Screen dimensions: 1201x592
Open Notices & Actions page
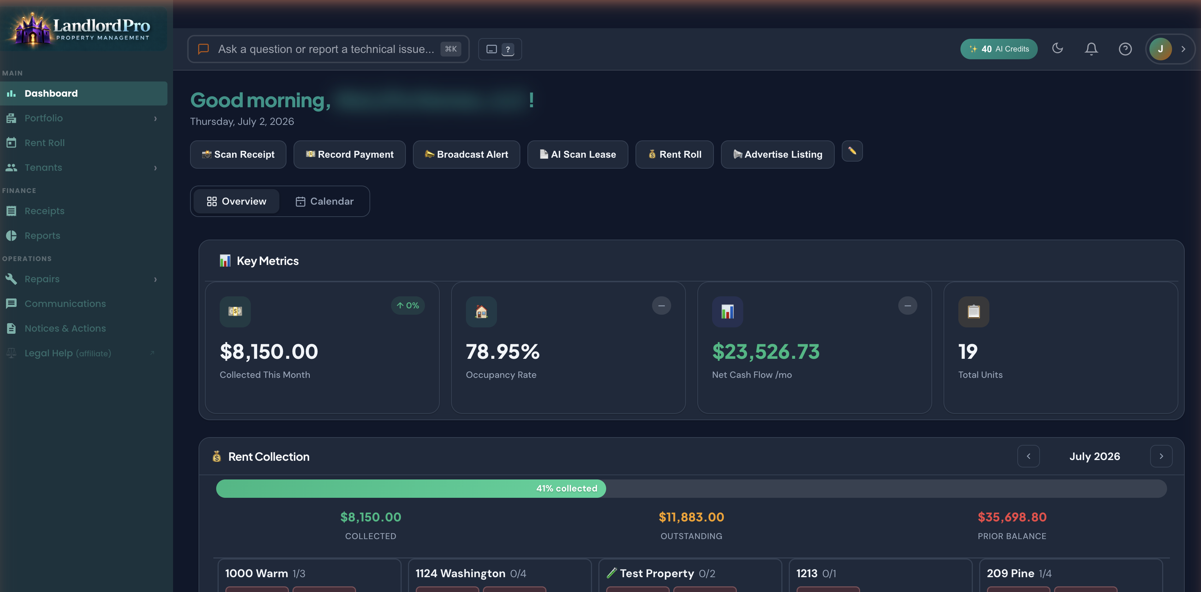[83, 328]
